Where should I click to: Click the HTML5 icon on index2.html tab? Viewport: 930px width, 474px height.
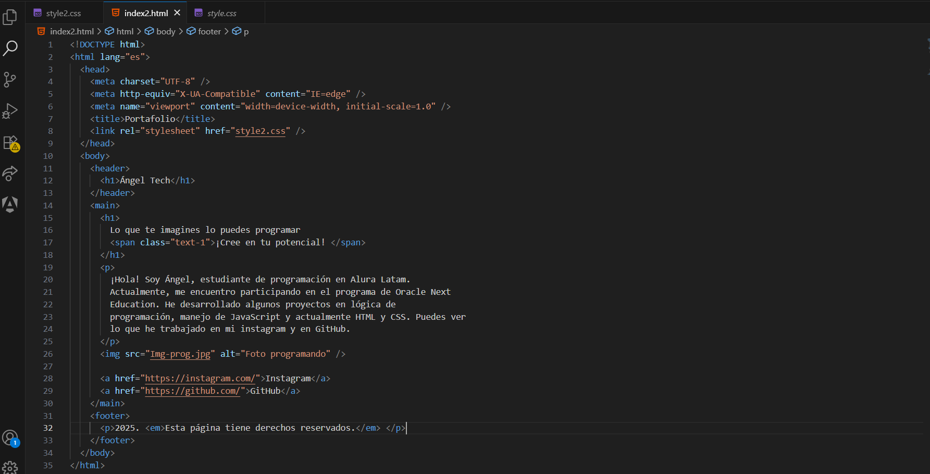(x=116, y=13)
